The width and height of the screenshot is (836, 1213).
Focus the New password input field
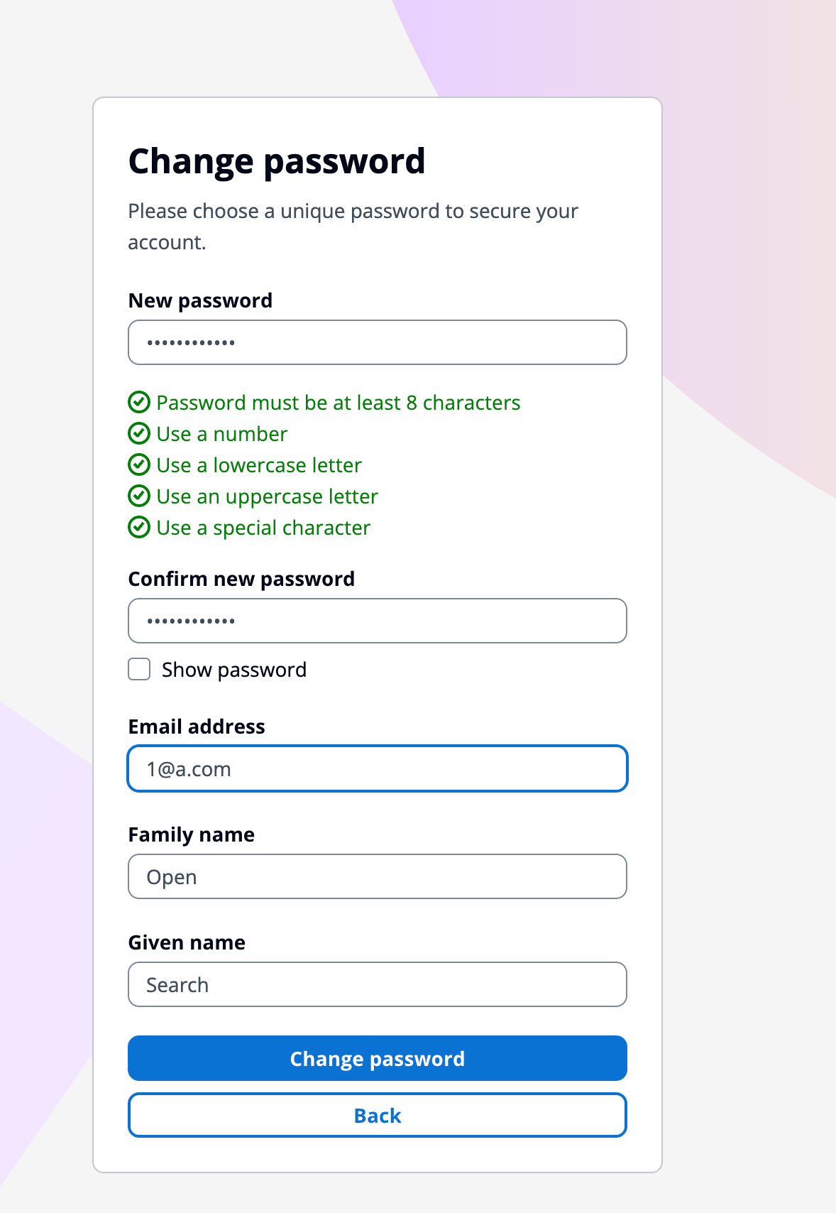377,342
